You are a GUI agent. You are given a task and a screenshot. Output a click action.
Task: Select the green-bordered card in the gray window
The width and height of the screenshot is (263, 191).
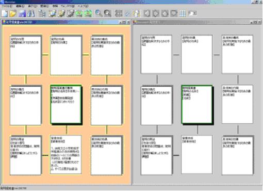pos(197,105)
